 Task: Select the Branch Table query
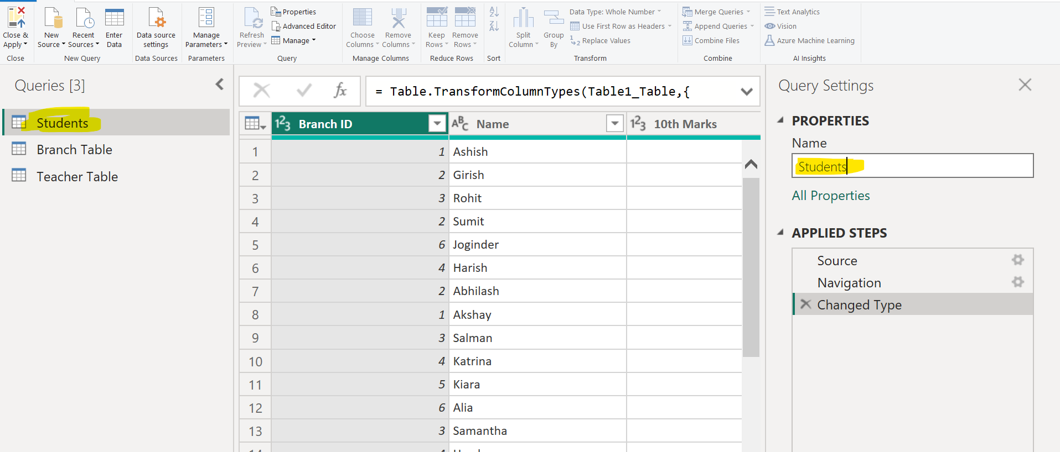(74, 150)
